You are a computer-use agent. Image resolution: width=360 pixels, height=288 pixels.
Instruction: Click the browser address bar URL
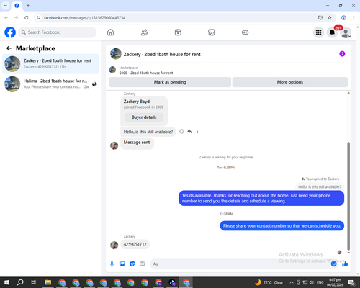84,18
